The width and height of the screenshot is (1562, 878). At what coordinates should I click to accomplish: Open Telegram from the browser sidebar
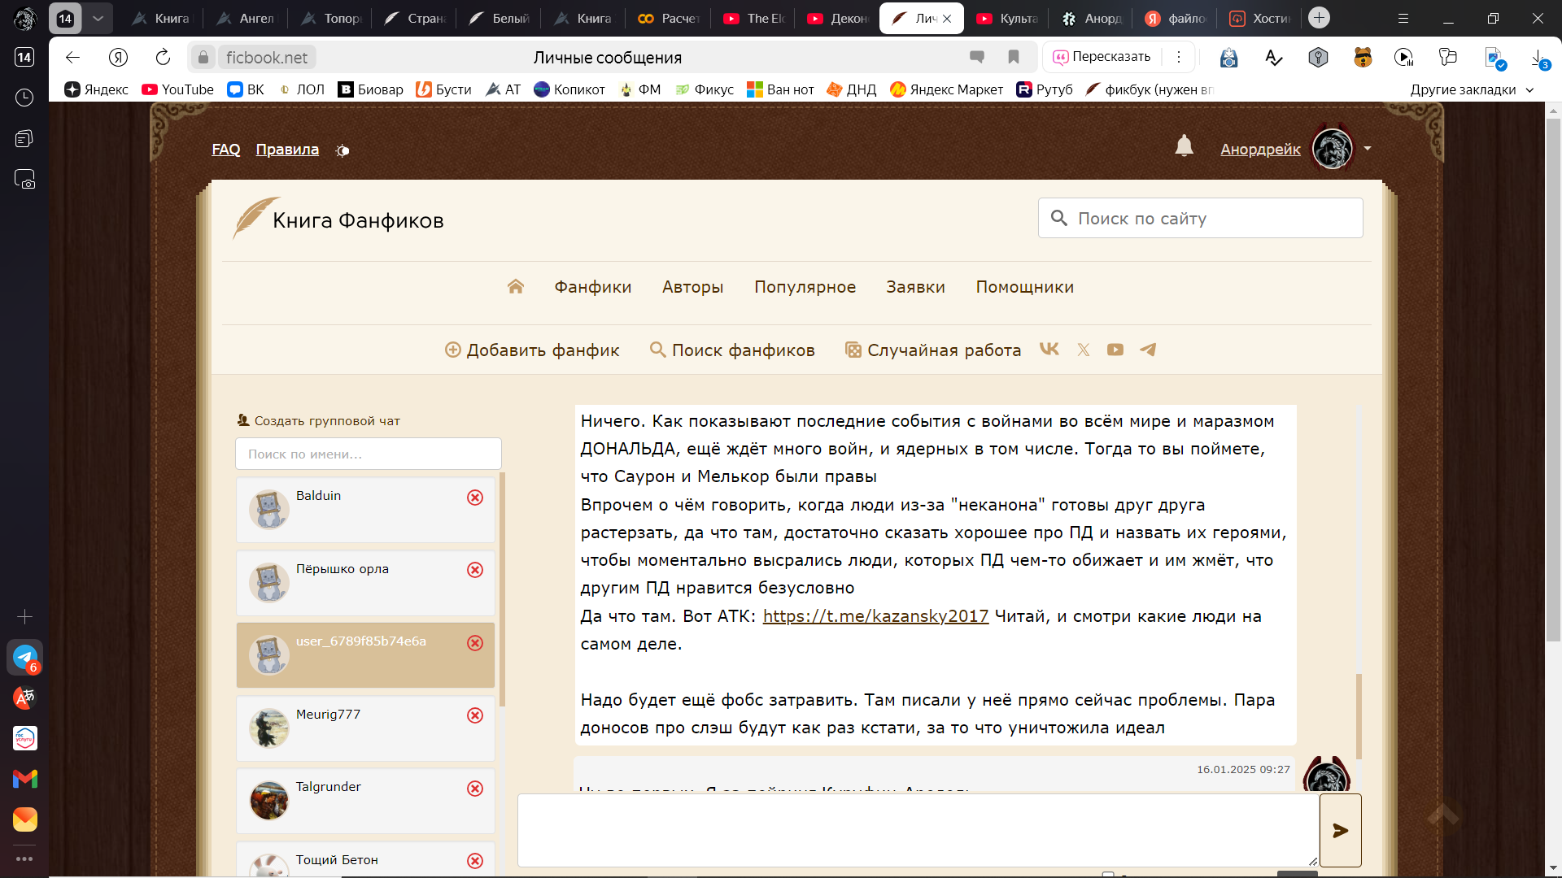tap(24, 657)
